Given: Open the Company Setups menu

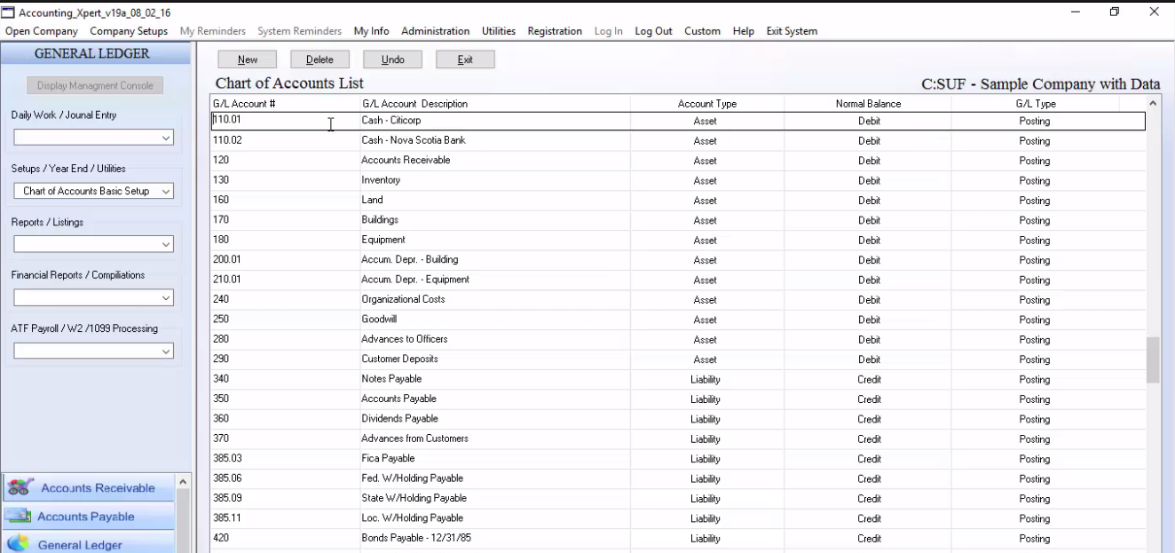Looking at the screenshot, I should pyautogui.click(x=127, y=30).
